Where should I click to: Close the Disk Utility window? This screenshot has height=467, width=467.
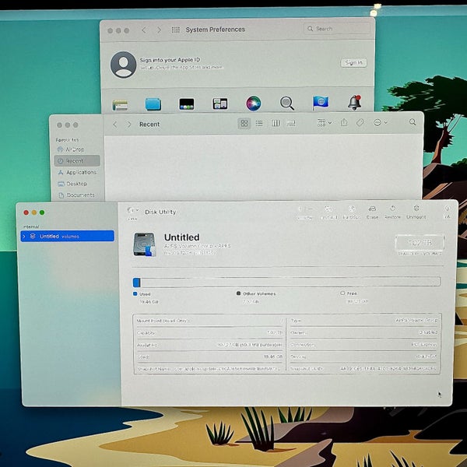pos(26,212)
